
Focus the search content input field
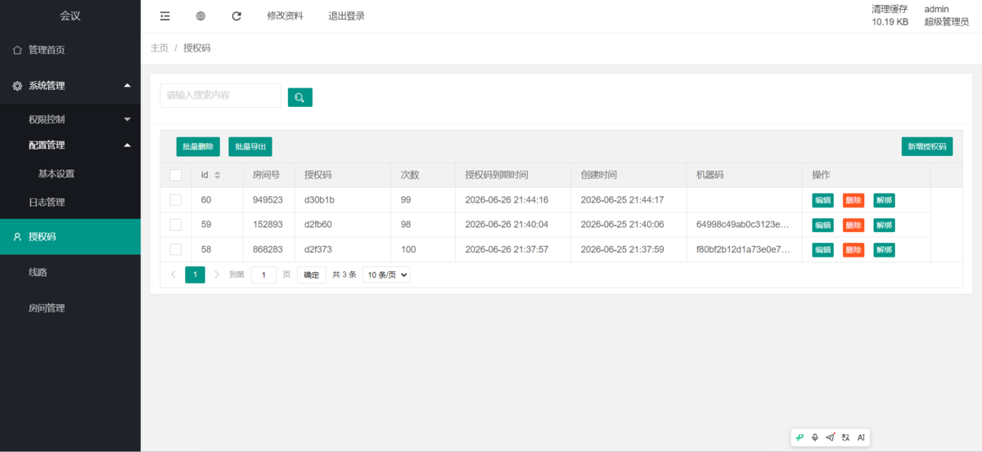tap(220, 96)
